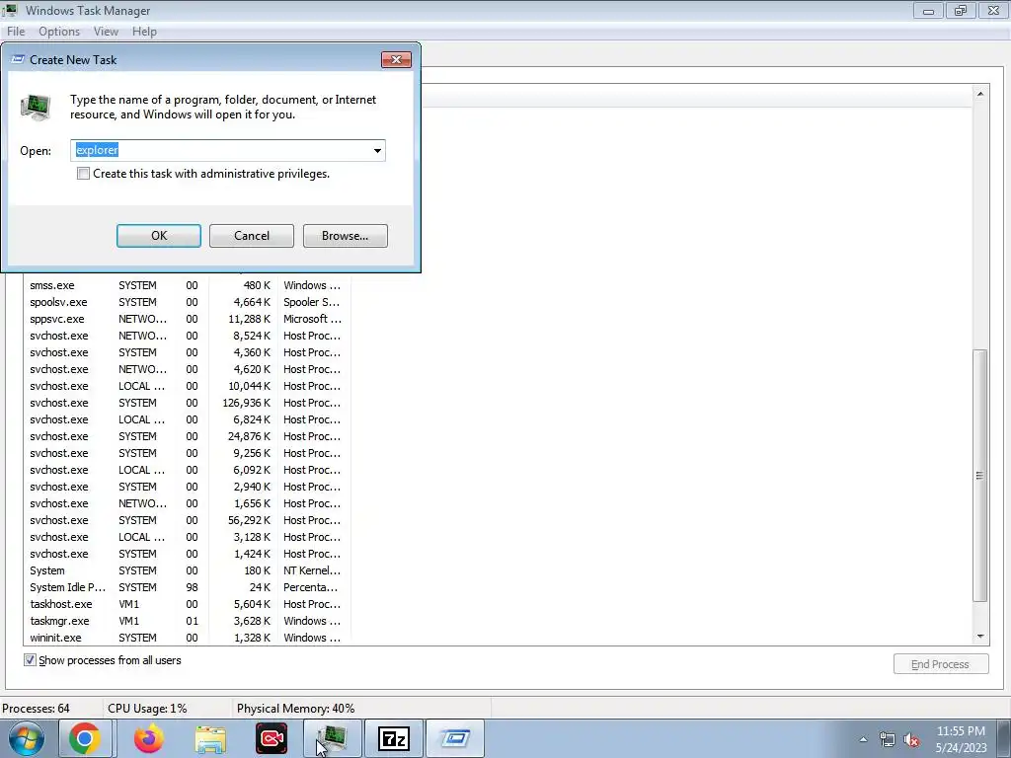Select the spoolsv.exe process
The height and width of the screenshot is (758, 1011).
tap(187, 302)
